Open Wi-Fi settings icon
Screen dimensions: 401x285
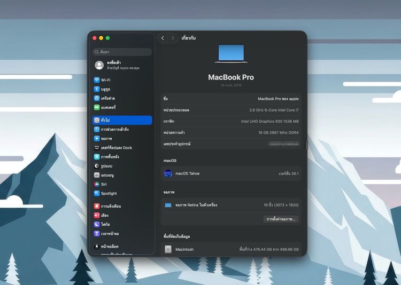[x=97, y=80]
